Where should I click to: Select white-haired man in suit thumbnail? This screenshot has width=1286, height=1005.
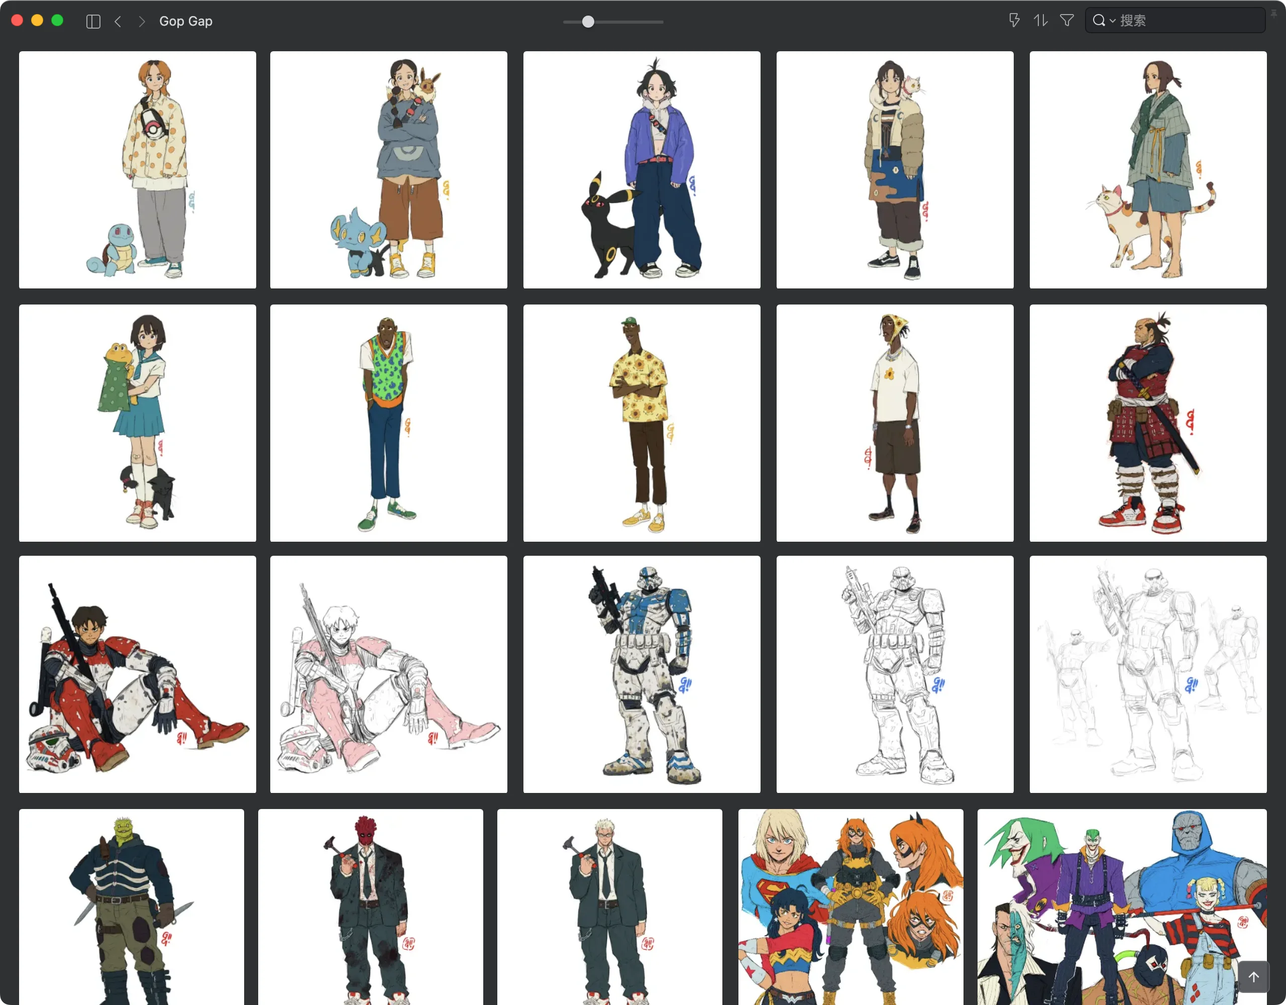(x=609, y=907)
